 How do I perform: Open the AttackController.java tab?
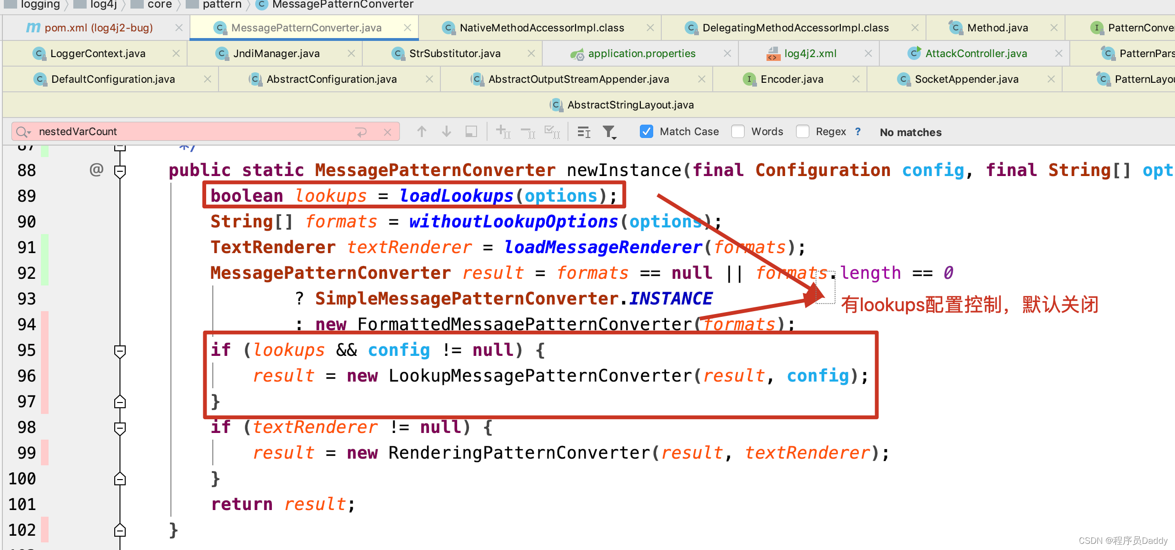coord(976,54)
